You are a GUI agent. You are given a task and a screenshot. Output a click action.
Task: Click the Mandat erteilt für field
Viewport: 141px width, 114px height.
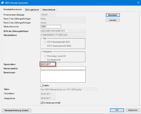[63, 68]
